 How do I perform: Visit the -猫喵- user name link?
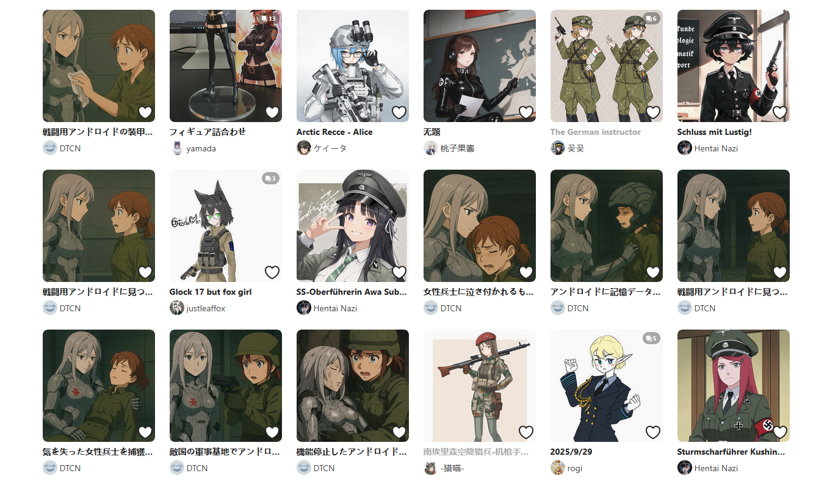[x=452, y=468]
